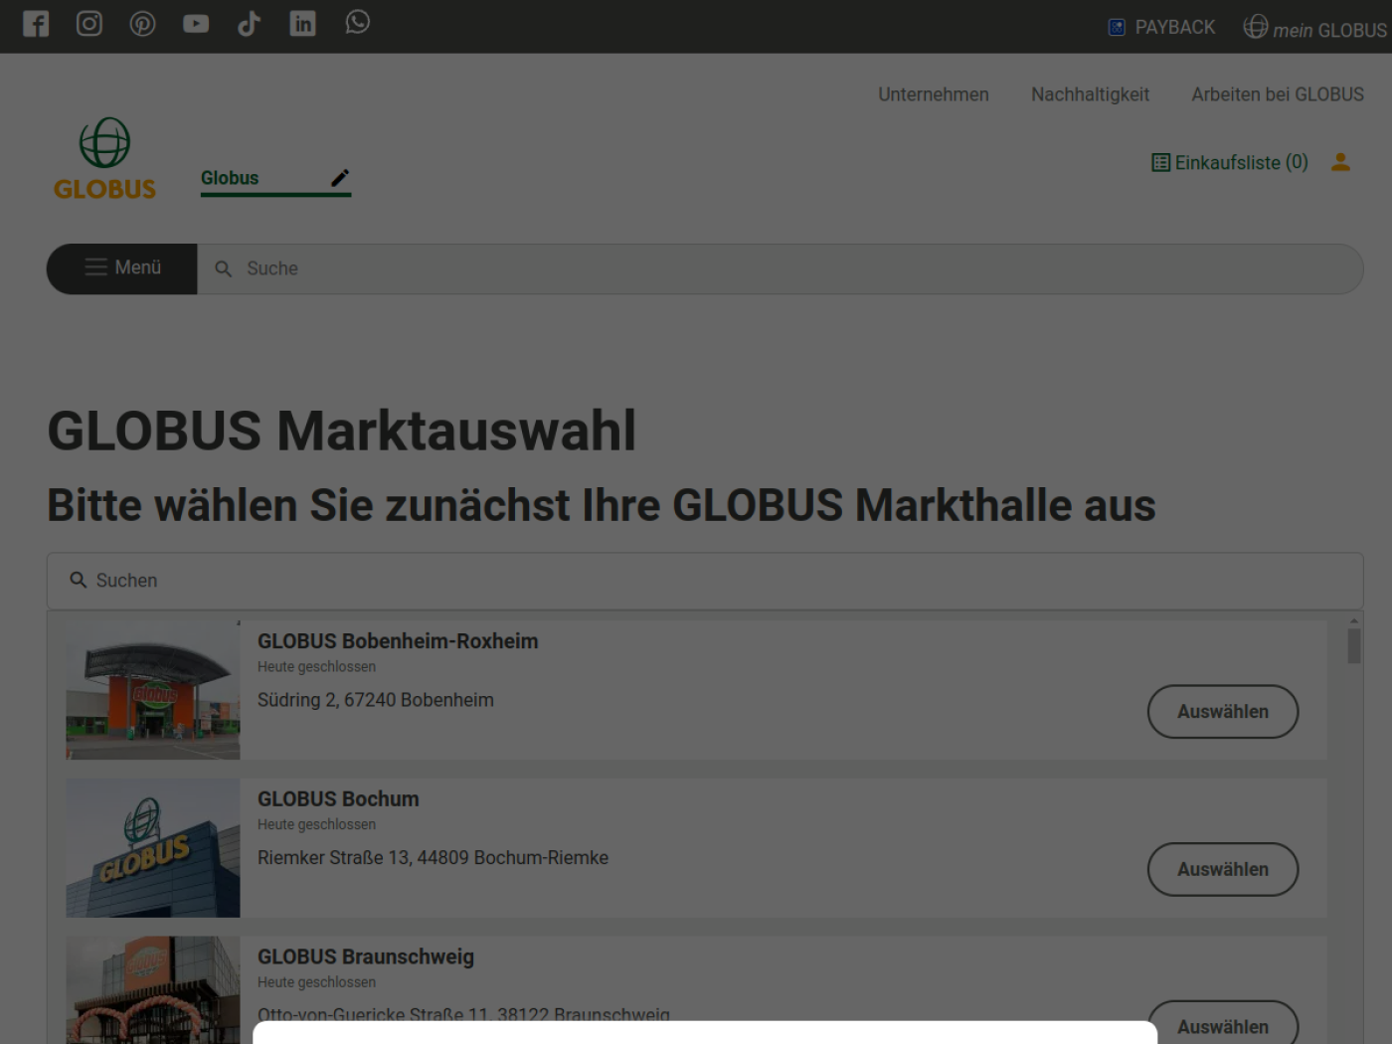This screenshot has width=1392, height=1044.
Task: Click the Braunschweig market thumbnail
Action: [153, 990]
